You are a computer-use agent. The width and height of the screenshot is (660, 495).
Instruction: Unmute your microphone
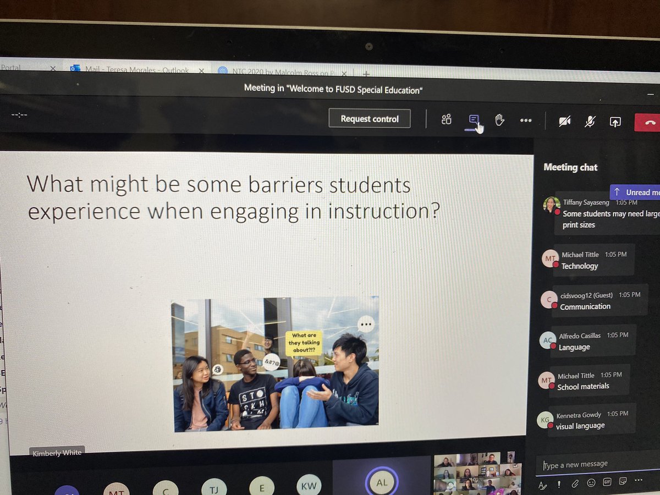coord(589,122)
